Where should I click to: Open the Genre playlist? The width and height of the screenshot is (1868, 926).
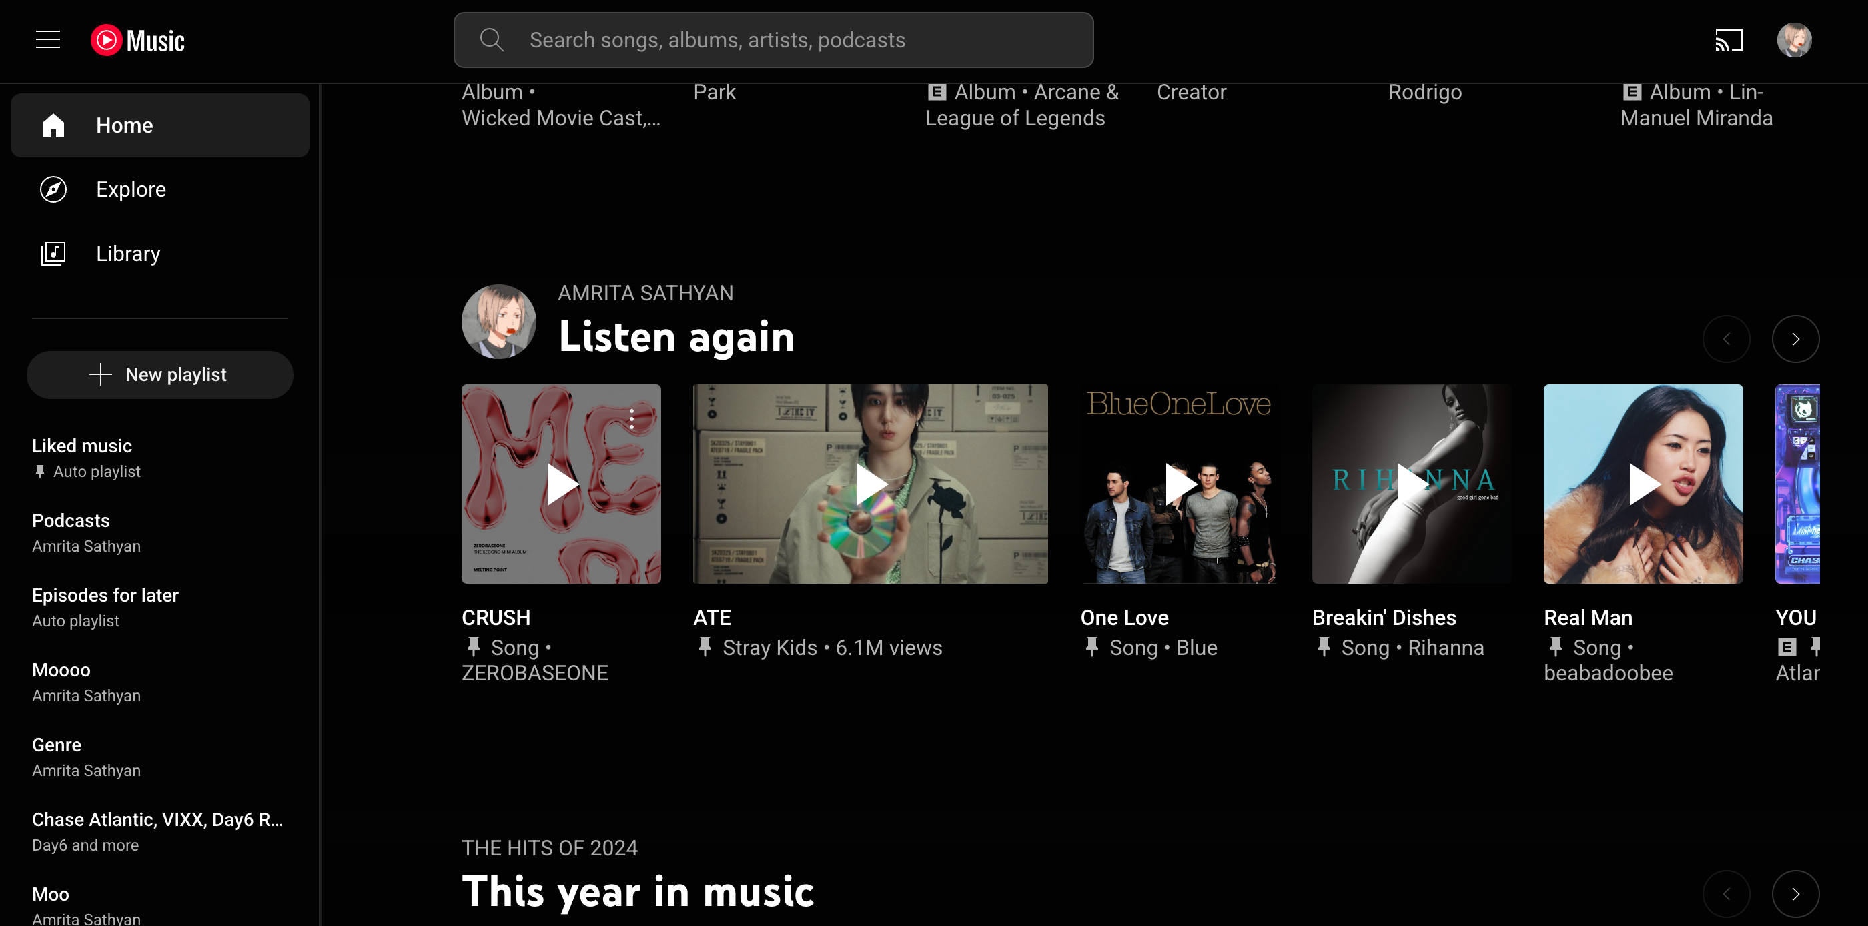(x=159, y=757)
